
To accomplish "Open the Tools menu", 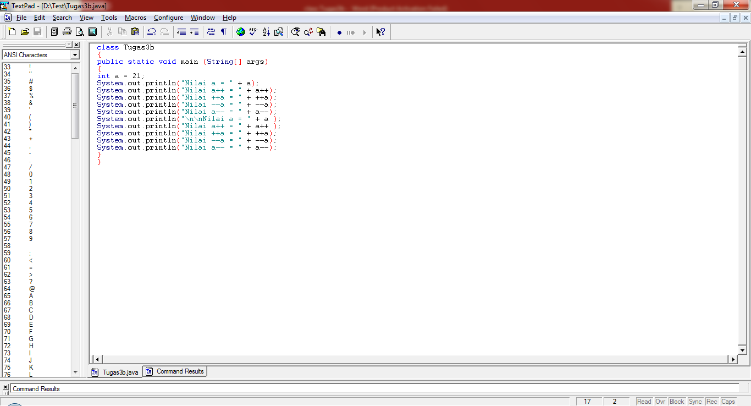I will coord(109,18).
